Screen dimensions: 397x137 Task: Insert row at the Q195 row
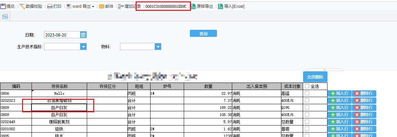point(339,108)
